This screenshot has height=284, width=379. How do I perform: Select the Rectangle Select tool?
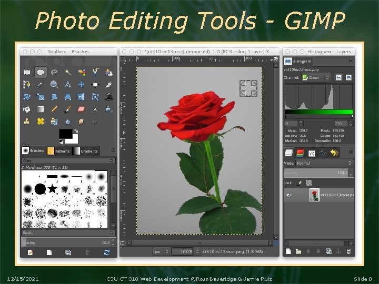[x=27, y=72]
